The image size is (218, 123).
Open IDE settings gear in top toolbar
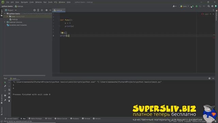pos(212,6)
